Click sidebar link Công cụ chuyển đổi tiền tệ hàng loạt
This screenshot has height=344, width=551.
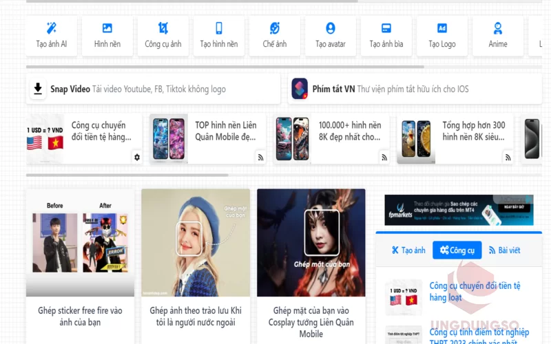click(475, 292)
